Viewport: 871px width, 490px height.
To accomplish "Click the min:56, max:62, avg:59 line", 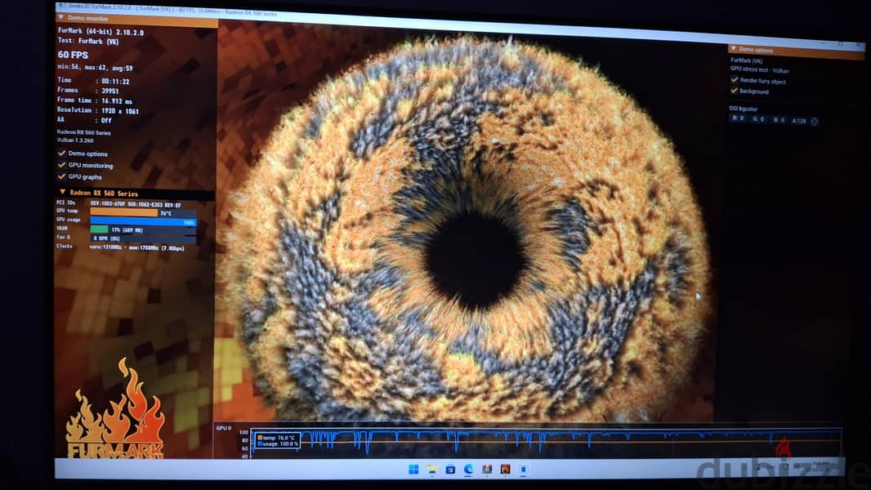I will [95, 68].
